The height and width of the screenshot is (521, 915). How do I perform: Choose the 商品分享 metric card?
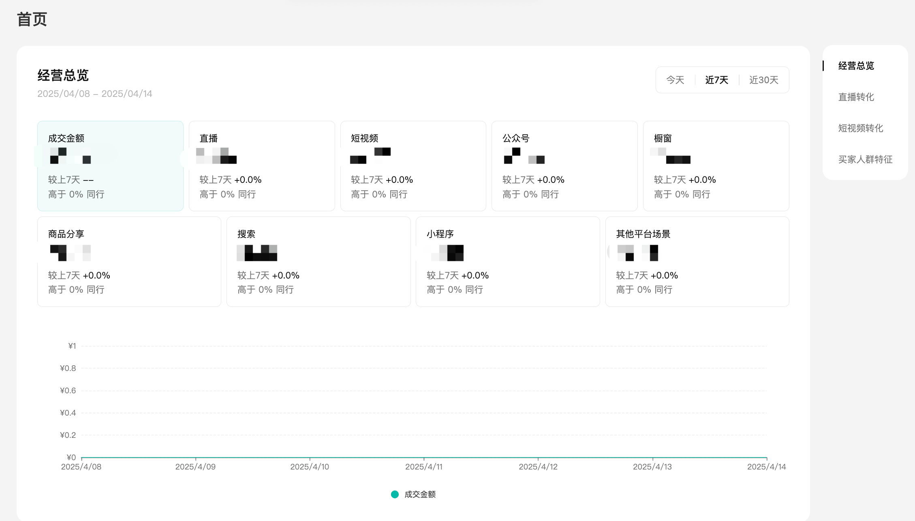point(129,262)
